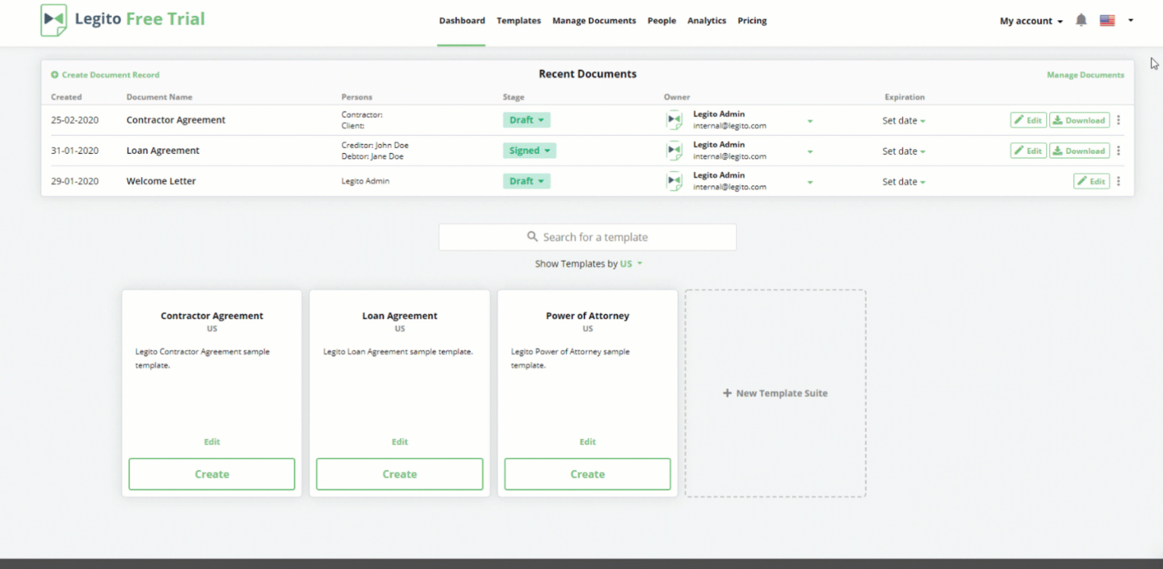Expand Set date dropdown for Welcome Letter
This screenshot has width=1163, height=569.
[903, 182]
